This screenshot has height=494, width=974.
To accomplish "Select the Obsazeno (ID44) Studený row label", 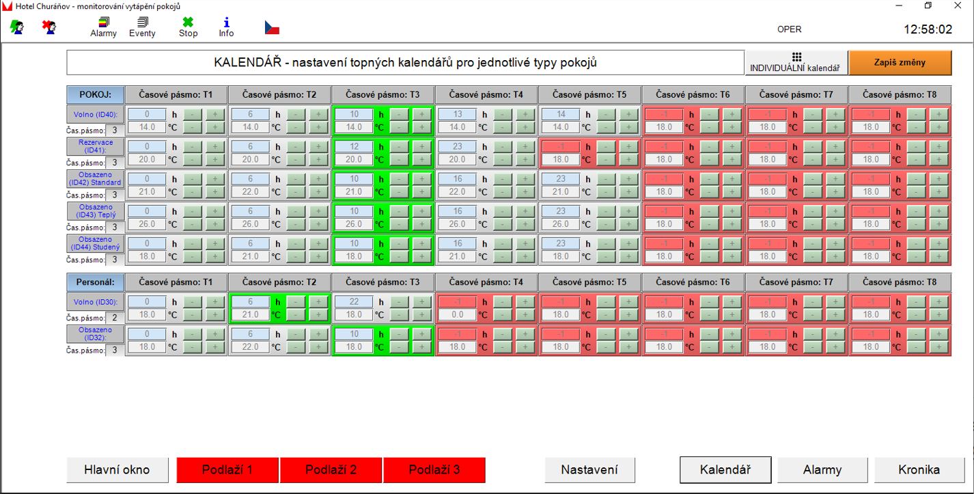I will point(95,243).
